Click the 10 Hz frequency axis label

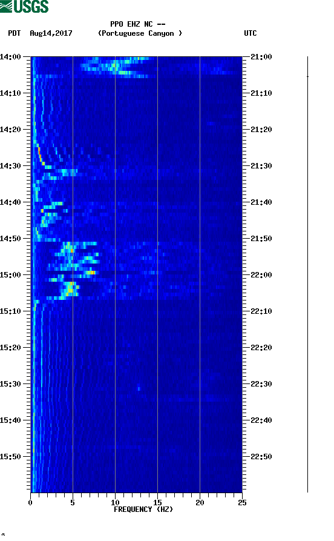click(x=115, y=502)
